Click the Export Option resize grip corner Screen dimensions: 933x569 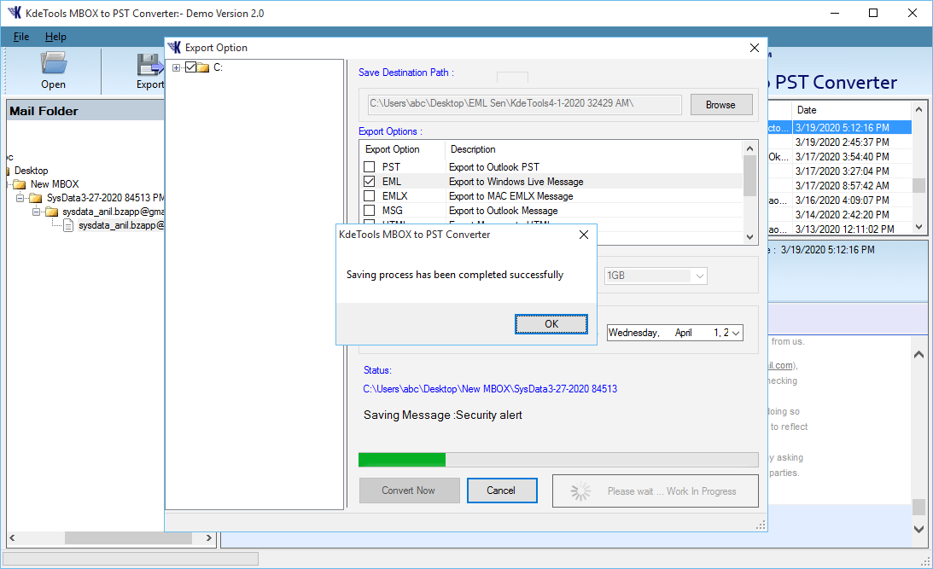(761, 525)
